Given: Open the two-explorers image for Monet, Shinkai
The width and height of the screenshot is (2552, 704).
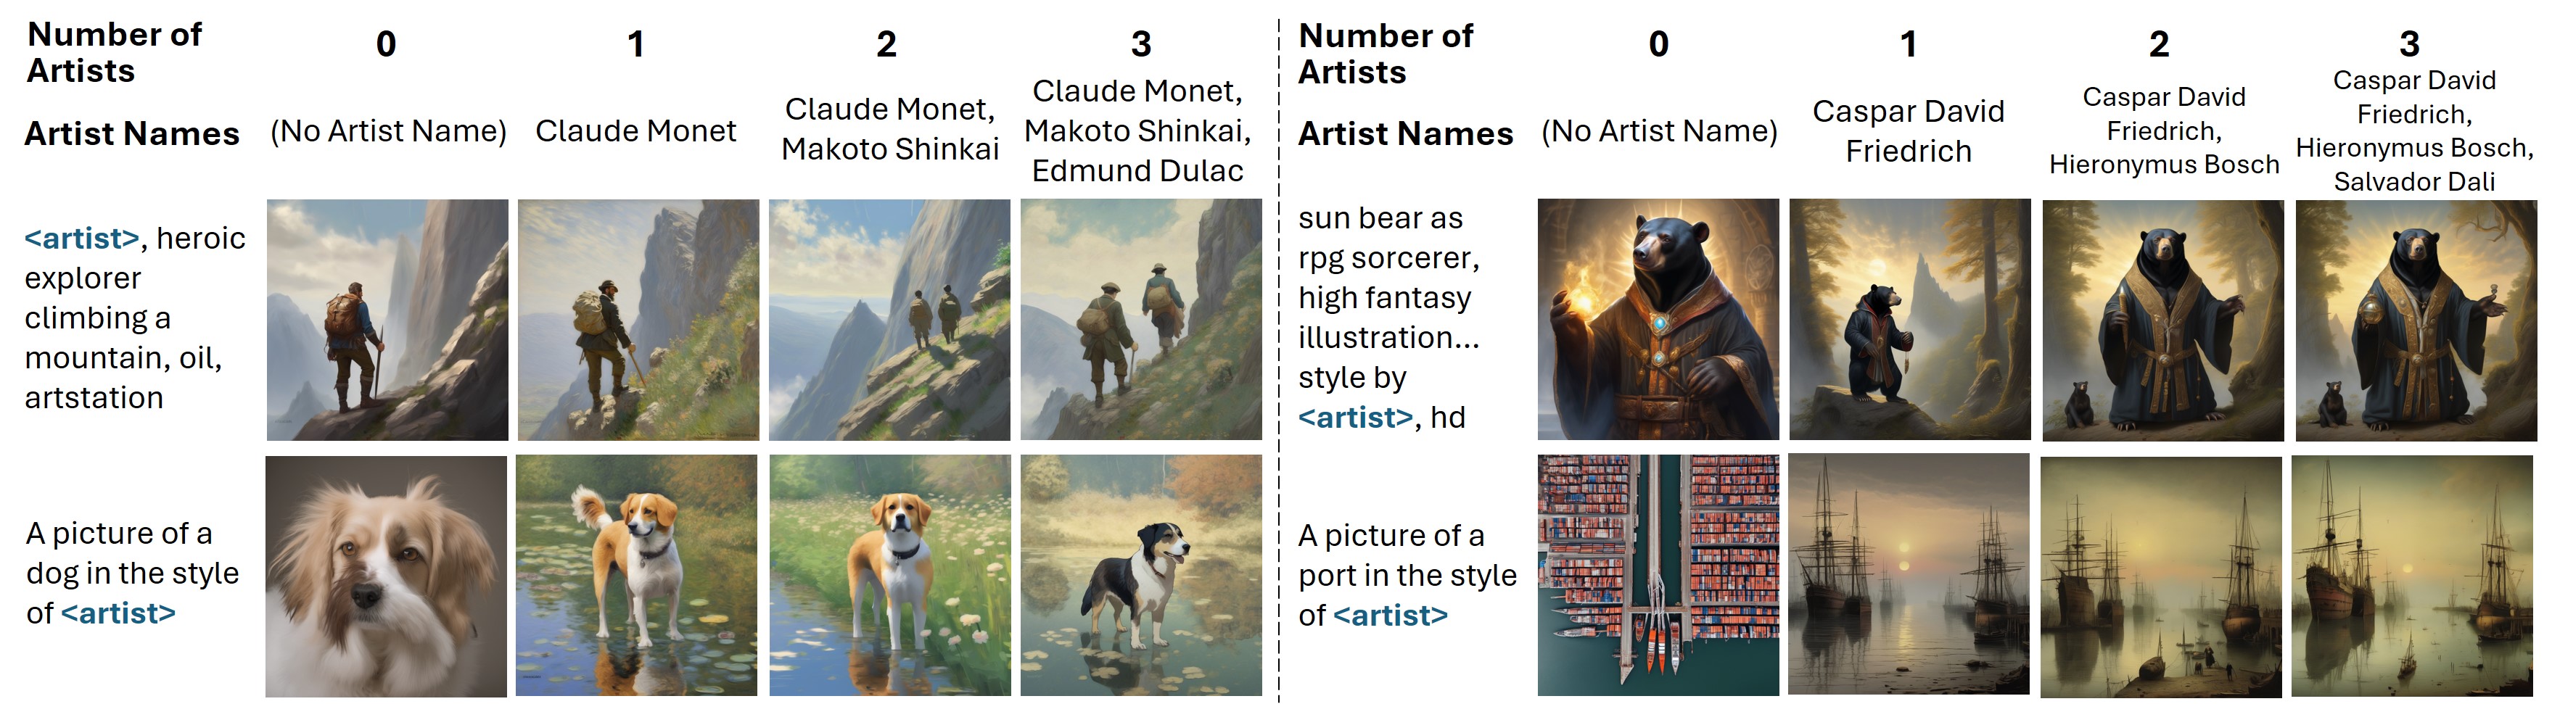Looking at the screenshot, I should (x=889, y=320).
